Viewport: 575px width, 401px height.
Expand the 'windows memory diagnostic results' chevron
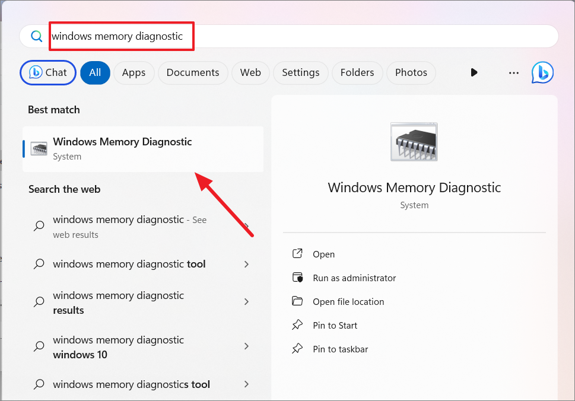246,302
